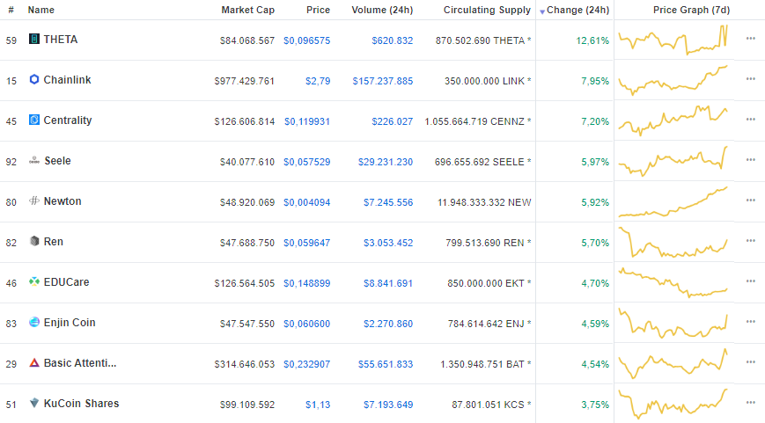Click circulating supply 11.948.333.332 NEW
The image size is (765, 423).
(x=484, y=202)
